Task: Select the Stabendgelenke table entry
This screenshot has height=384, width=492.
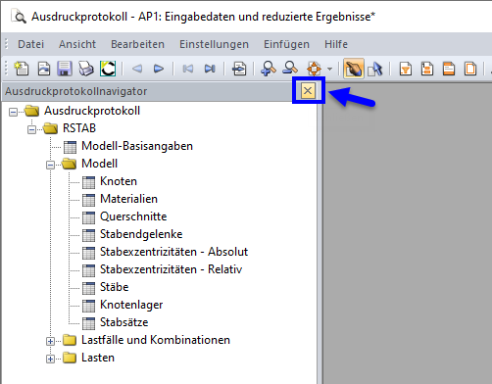Action: (141, 234)
